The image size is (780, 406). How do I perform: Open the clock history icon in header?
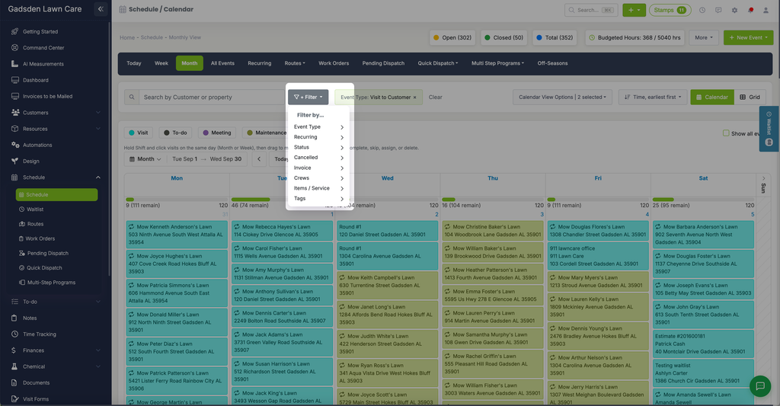coord(702,10)
